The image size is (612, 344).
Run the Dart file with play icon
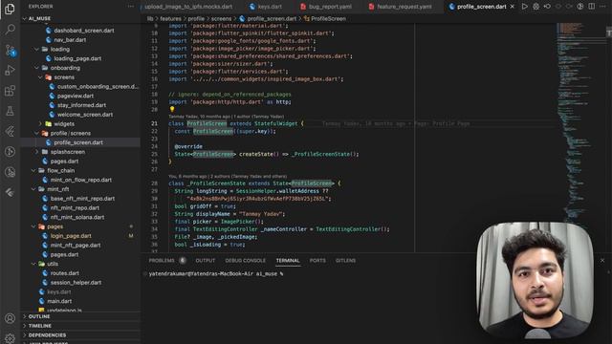tap(525, 7)
